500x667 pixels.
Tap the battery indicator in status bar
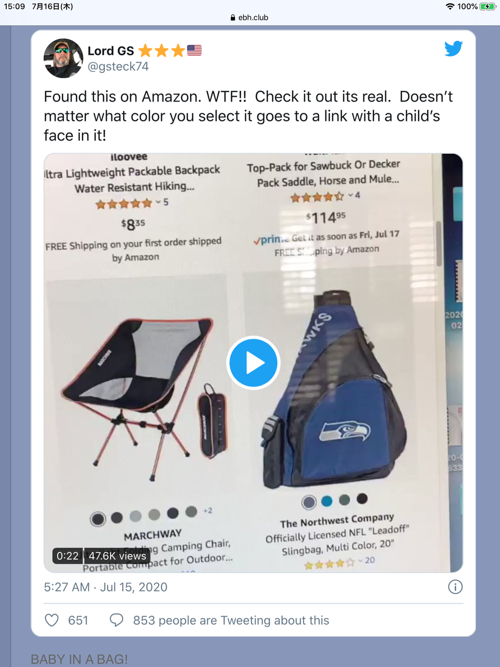[488, 6]
